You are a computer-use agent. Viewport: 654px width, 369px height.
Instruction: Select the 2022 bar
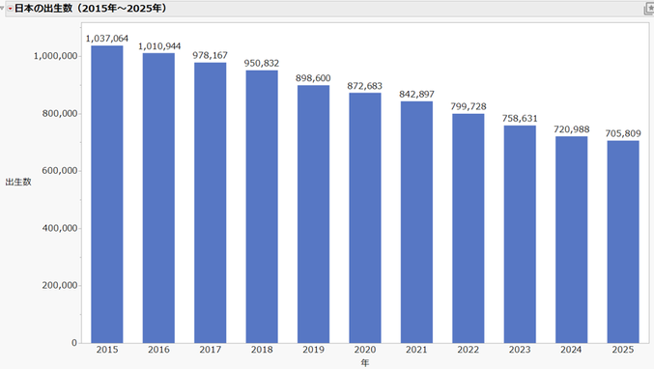[469, 229]
